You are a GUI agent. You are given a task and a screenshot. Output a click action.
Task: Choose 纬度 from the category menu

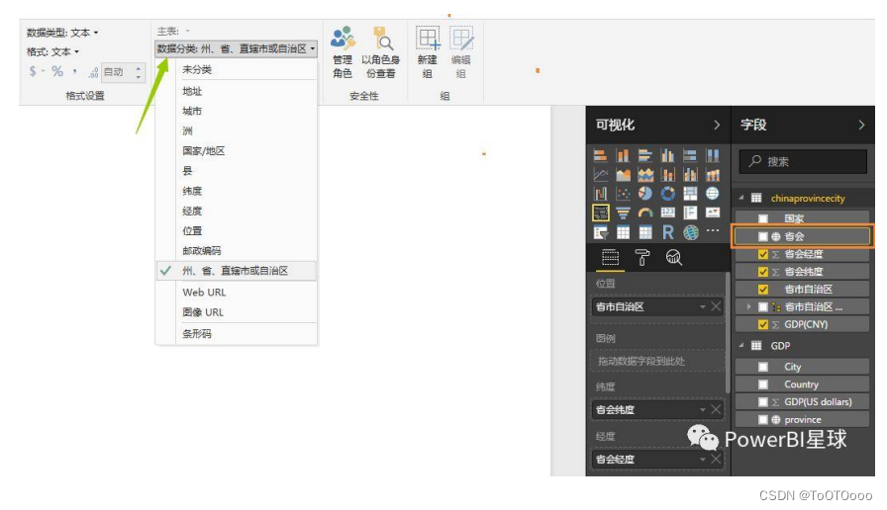[192, 191]
